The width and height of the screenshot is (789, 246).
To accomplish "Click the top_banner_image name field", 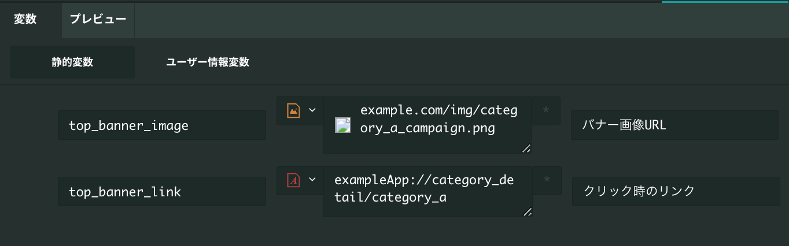I will tap(162, 125).
